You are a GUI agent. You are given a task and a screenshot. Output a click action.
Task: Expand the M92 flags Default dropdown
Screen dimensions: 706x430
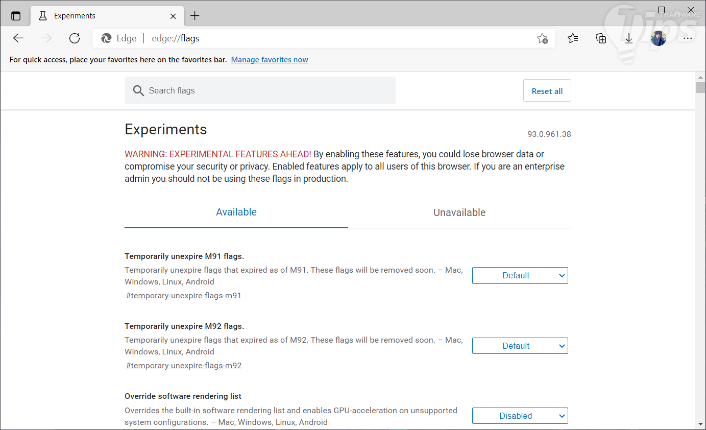pyautogui.click(x=520, y=346)
